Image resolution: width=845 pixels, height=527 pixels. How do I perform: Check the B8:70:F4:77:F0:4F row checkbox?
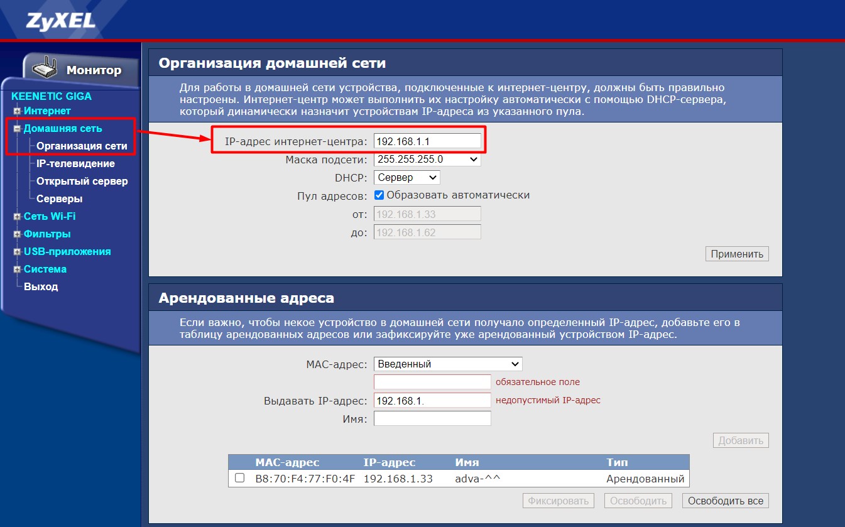(239, 478)
